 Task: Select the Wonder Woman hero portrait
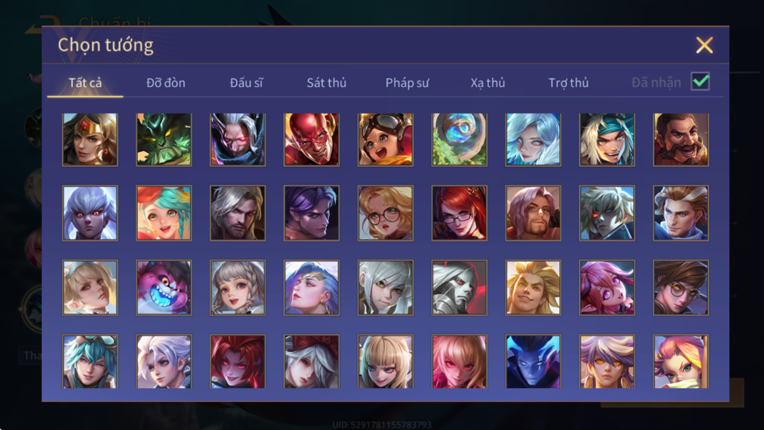pos(90,140)
